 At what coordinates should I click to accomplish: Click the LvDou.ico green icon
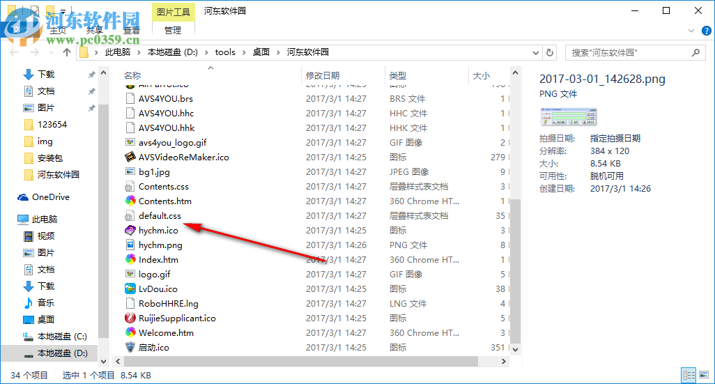pyautogui.click(x=130, y=289)
